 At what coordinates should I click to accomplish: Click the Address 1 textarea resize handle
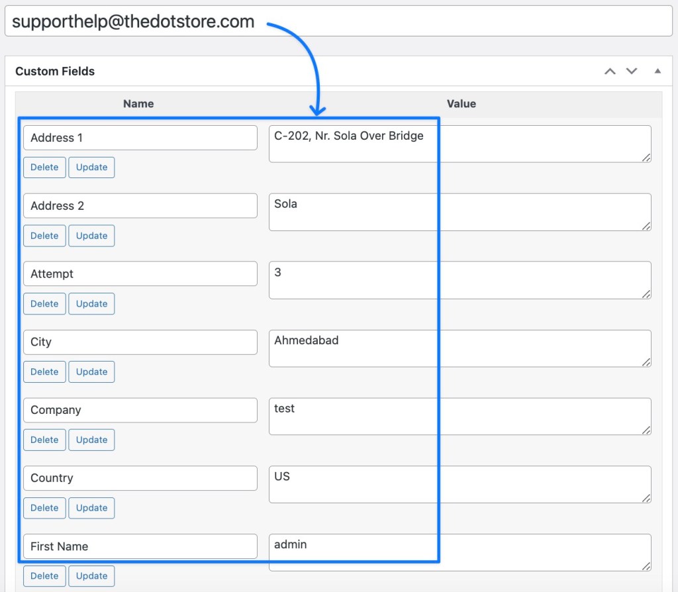[646, 158]
